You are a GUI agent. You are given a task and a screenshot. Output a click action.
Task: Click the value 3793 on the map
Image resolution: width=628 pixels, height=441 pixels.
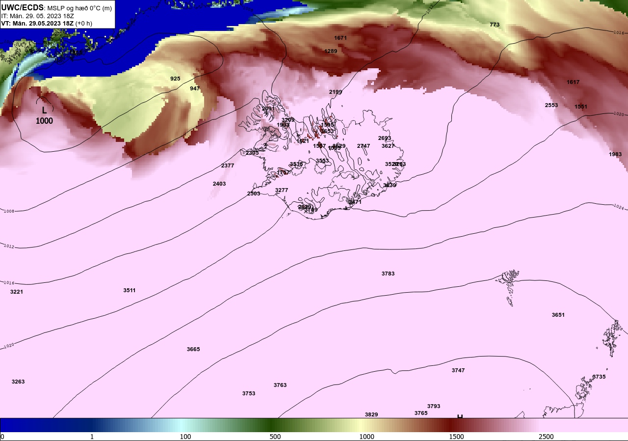434,406
